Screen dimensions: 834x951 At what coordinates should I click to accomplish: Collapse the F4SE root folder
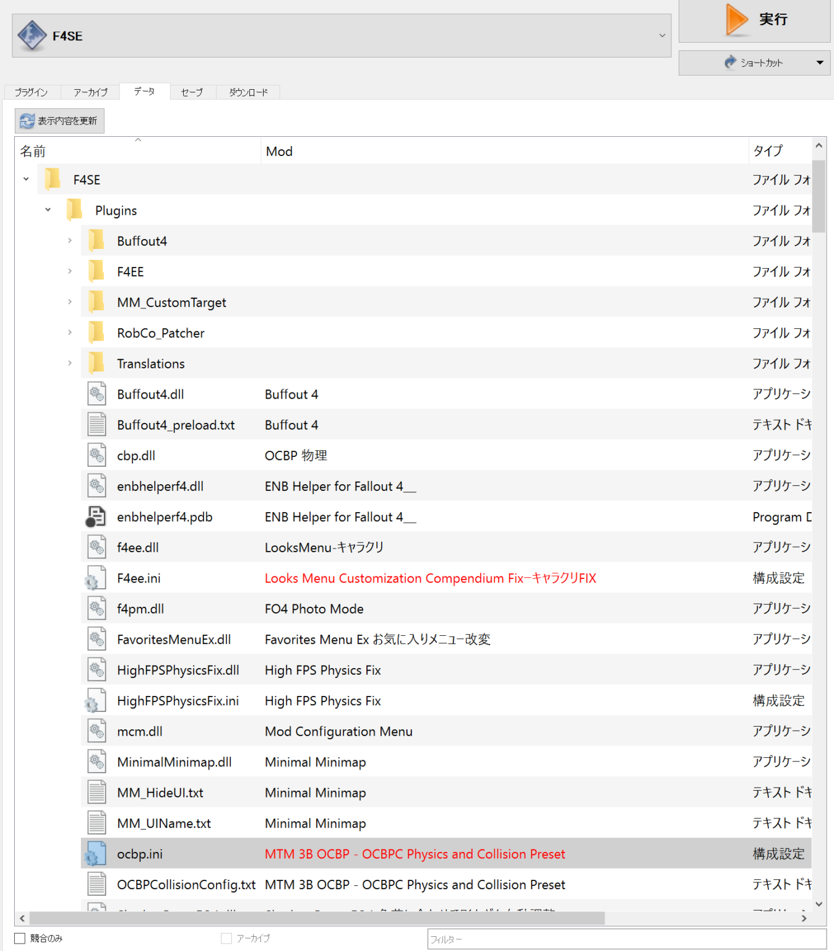pyautogui.click(x=26, y=180)
